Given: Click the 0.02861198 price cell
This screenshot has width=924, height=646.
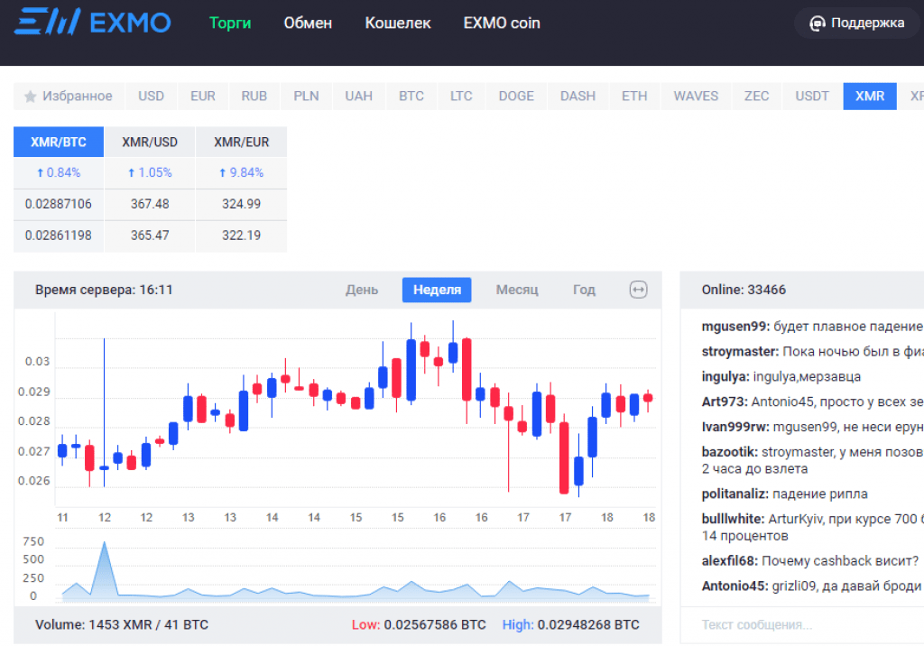Looking at the screenshot, I should pos(59,235).
